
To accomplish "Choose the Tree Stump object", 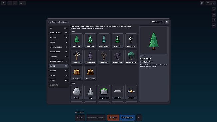I will coord(77,73).
